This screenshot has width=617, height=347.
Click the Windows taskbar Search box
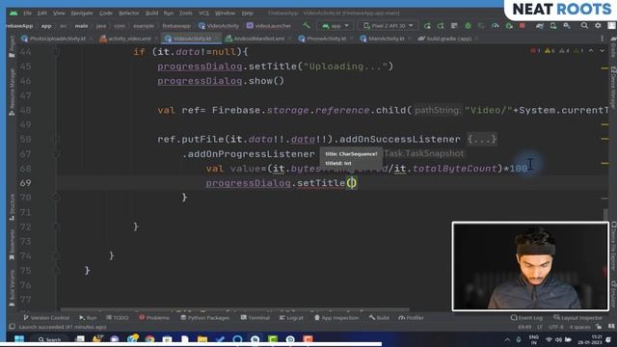pos(50,339)
